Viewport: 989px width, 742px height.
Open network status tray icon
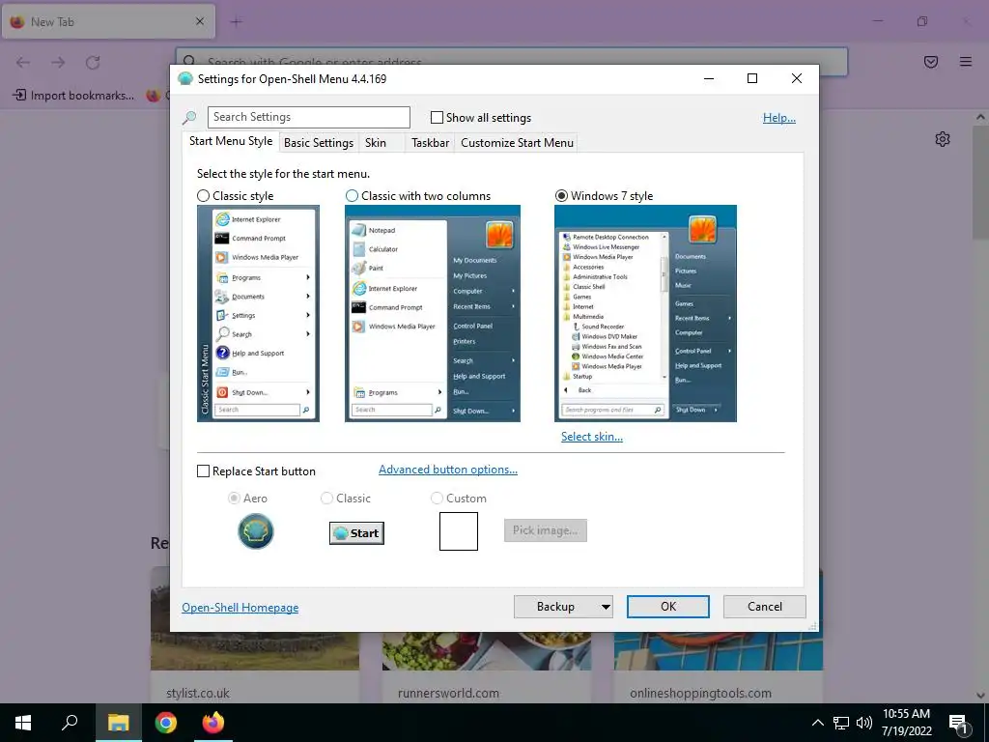coord(841,723)
